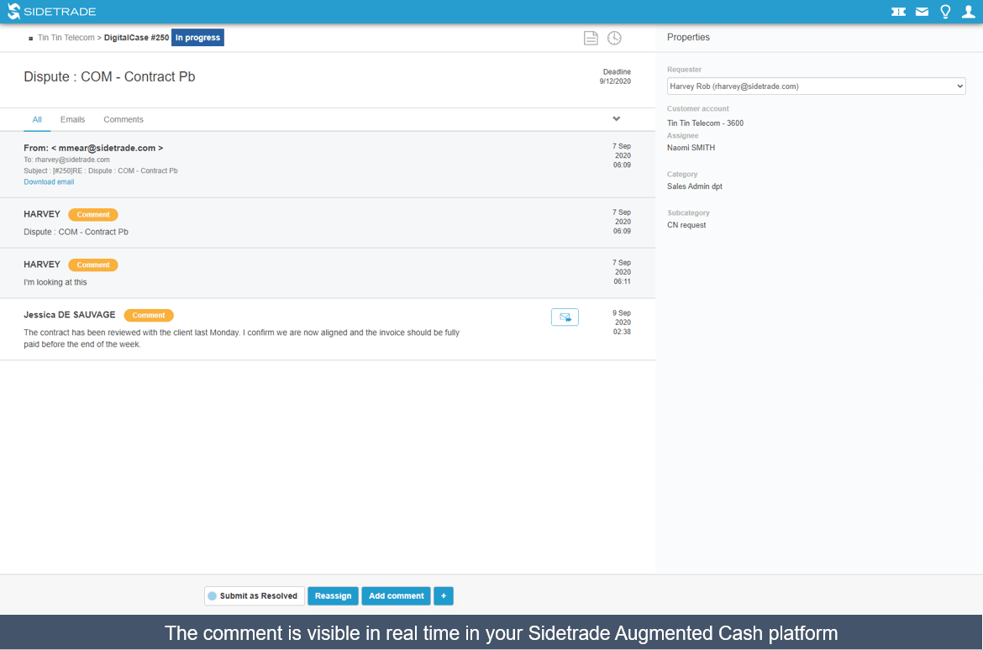Click the comment text I'm looking at this
Screen dimensions: 983x650
[55, 282]
